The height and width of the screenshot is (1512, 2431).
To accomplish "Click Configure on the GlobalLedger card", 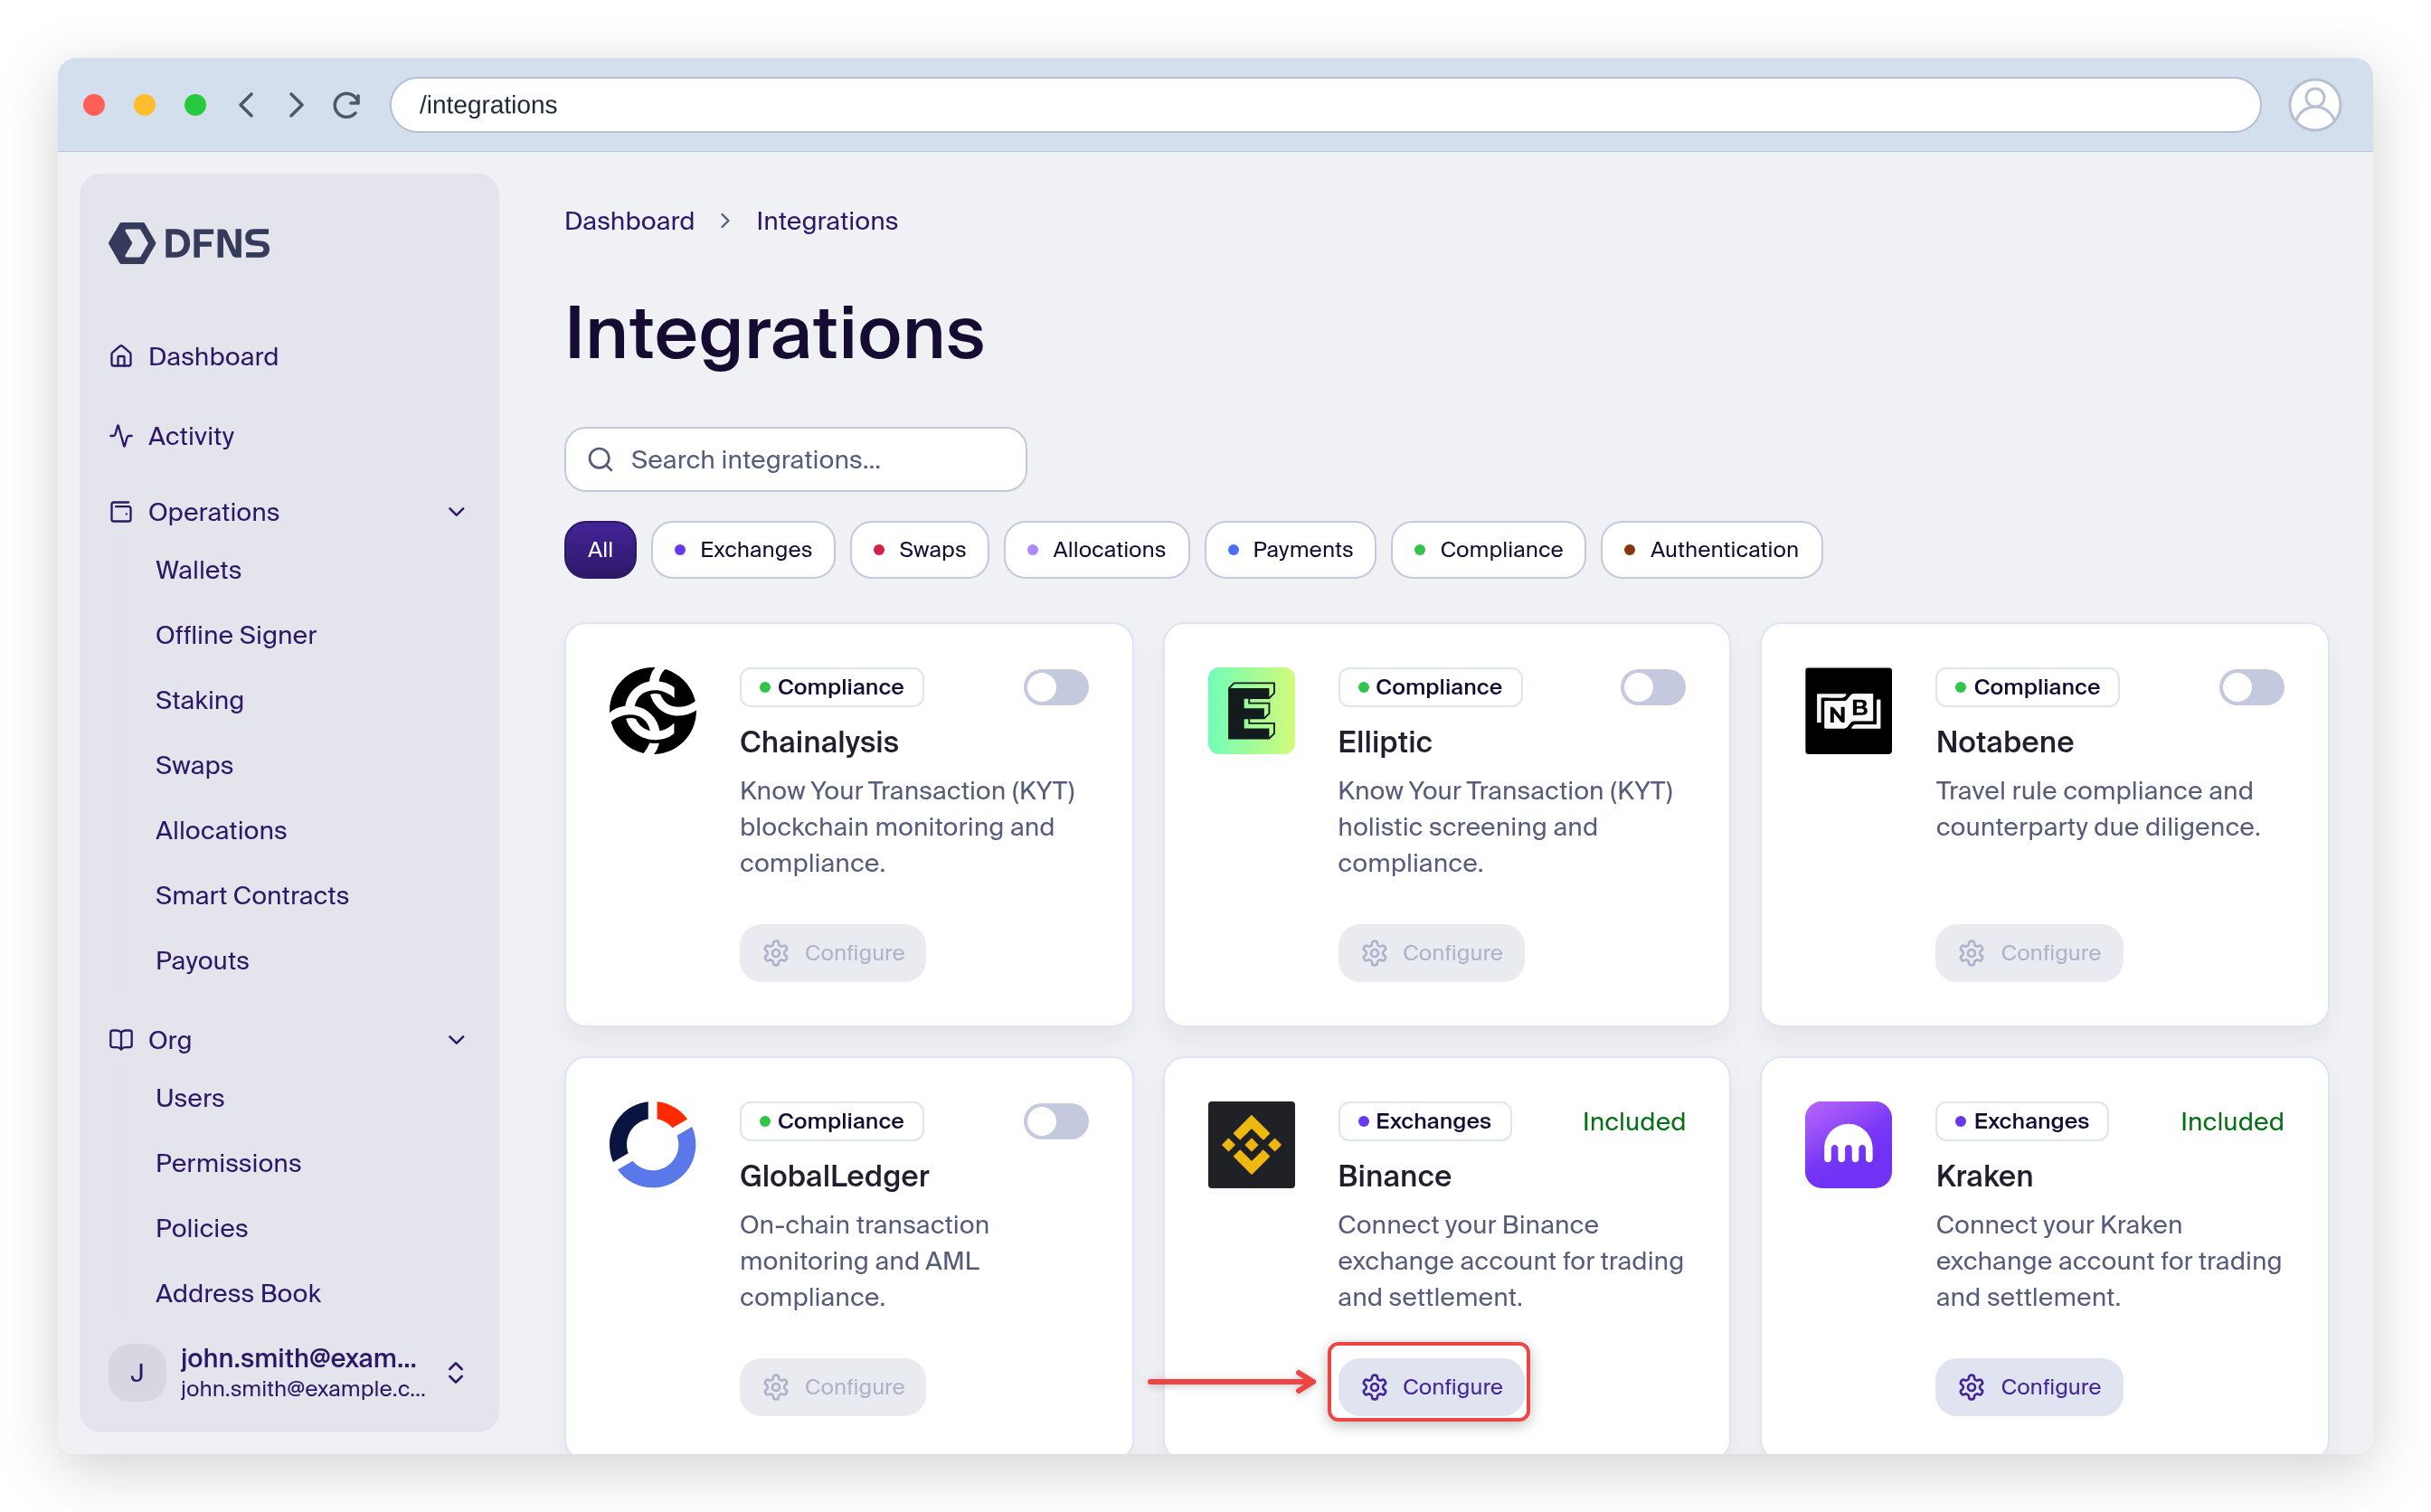I will pyautogui.click(x=833, y=1386).
